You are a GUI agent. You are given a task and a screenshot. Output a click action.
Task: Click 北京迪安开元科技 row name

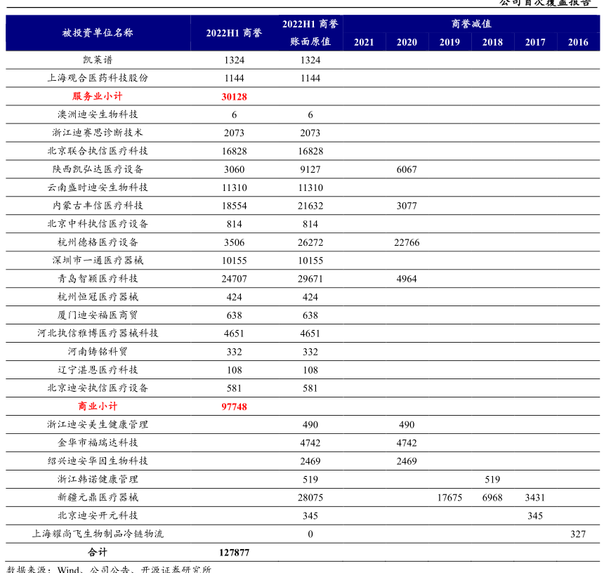pos(98,515)
